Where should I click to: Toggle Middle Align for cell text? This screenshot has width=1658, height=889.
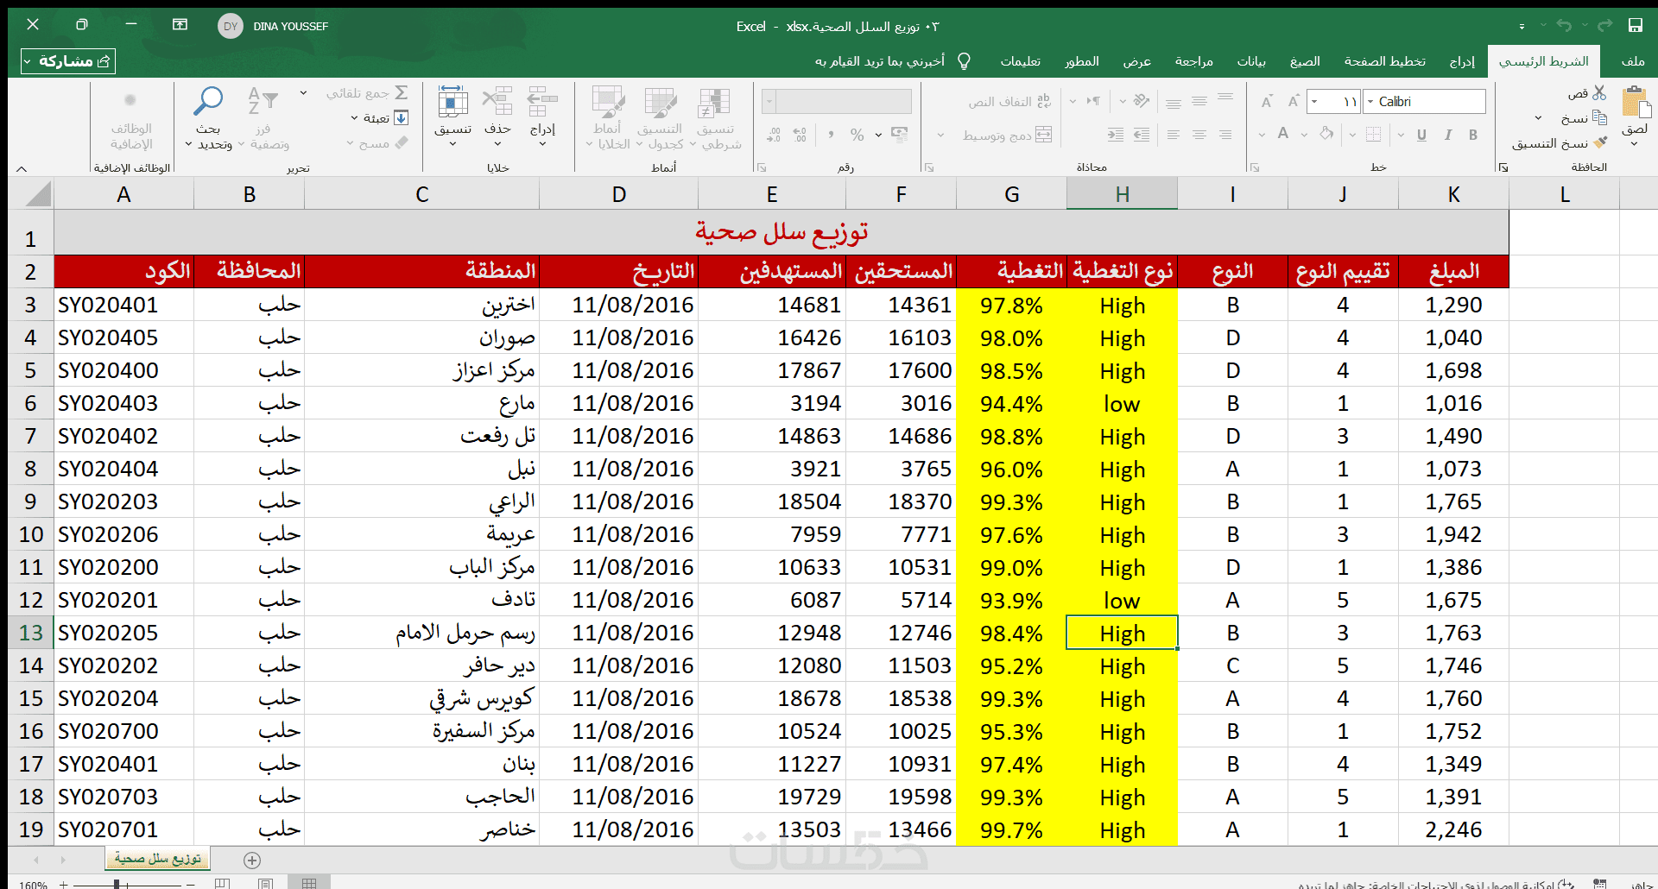1199,101
